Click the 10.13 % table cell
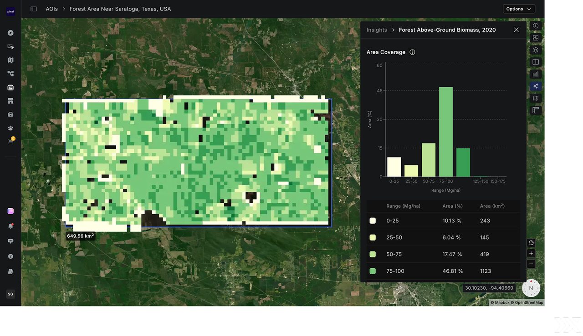583x336 pixels. pos(452,221)
